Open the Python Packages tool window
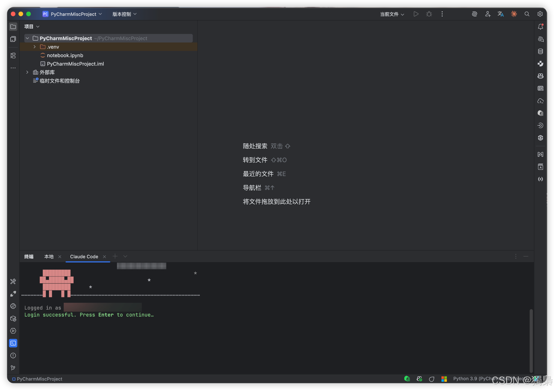 [x=13, y=318]
